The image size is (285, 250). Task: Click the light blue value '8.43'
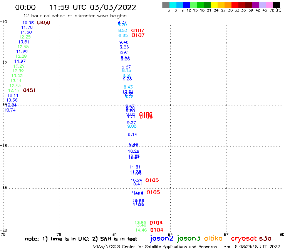pyautogui.click(x=128, y=87)
